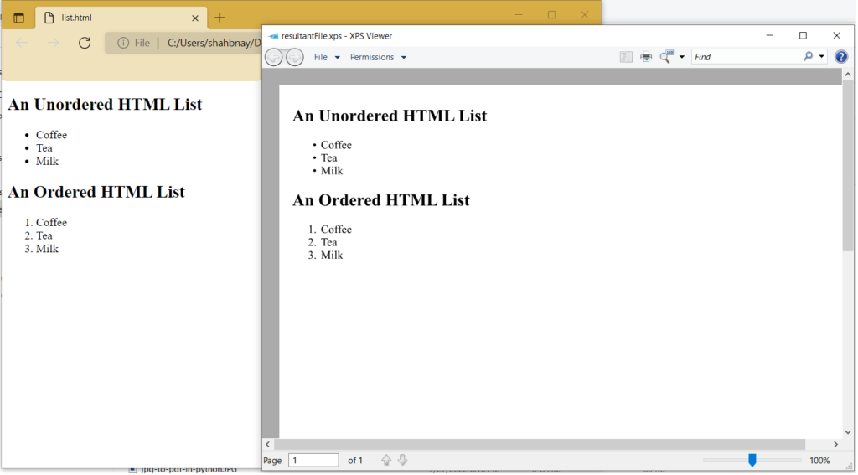Click the zoom magnifier icon in toolbar
This screenshot has width=858, height=475.
tap(667, 57)
